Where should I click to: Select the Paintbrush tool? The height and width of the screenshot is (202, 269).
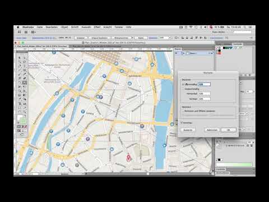[x=20, y=74]
